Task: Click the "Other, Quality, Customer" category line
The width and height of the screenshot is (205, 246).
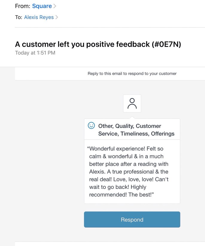Action: click(130, 126)
